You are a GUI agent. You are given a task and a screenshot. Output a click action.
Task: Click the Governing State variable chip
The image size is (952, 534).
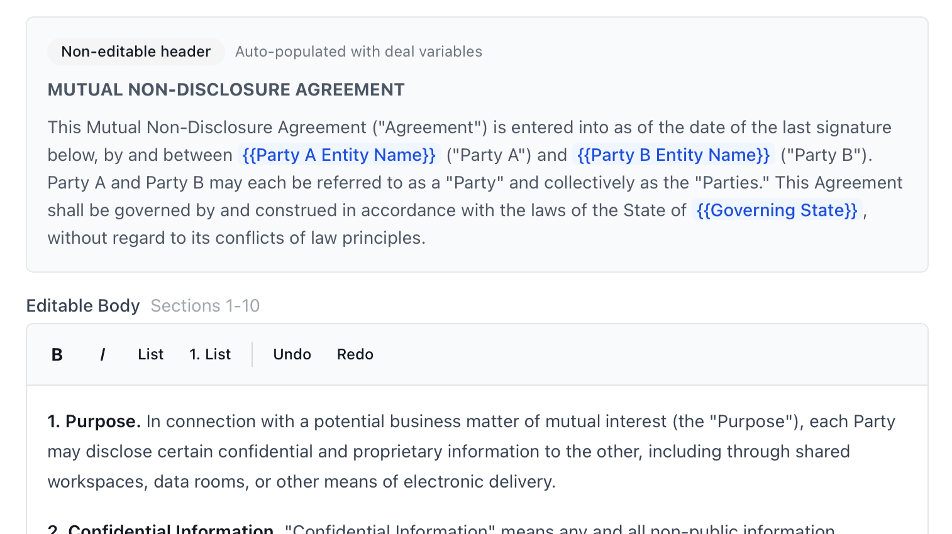(x=777, y=210)
